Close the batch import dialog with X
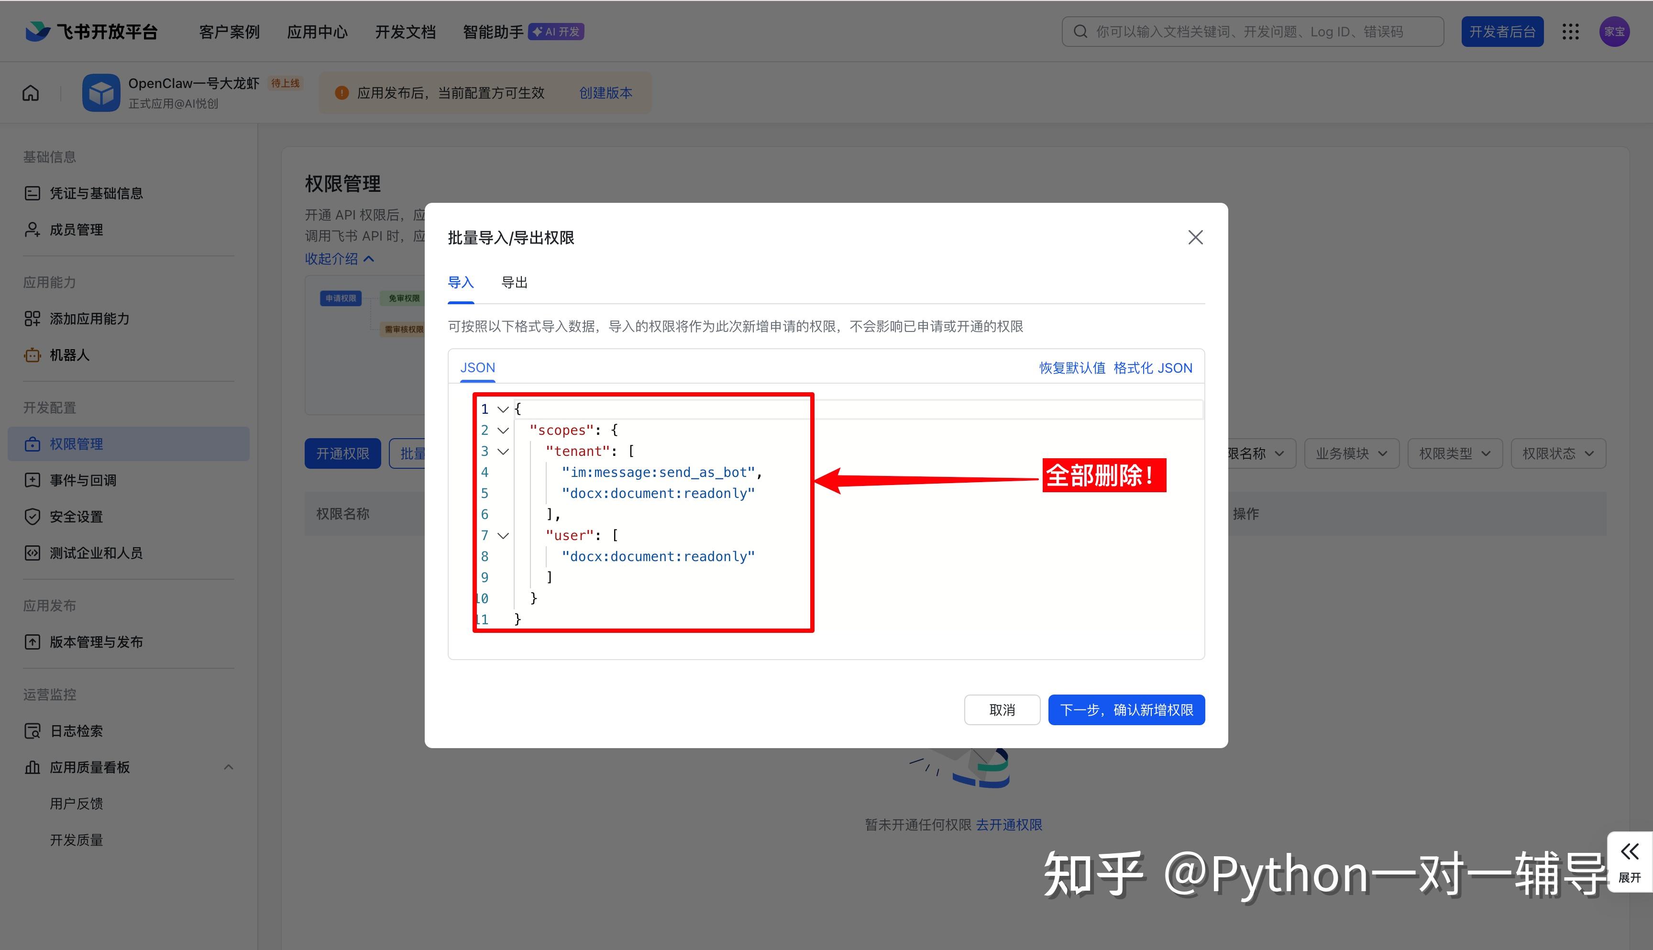Image resolution: width=1653 pixels, height=950 pixels. coord(1195,237)
